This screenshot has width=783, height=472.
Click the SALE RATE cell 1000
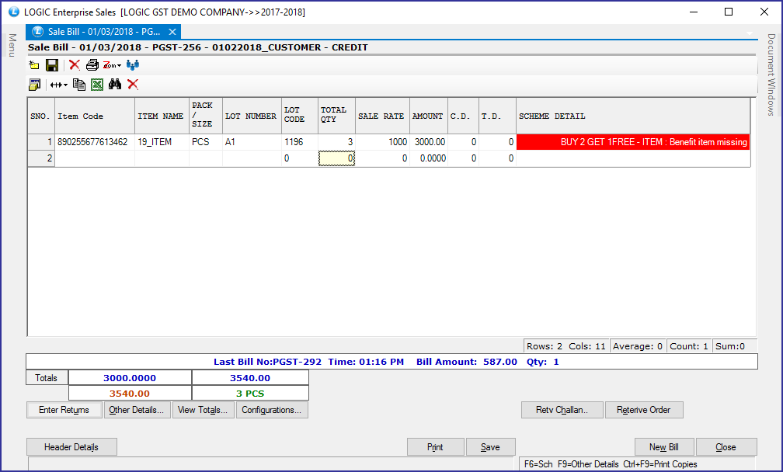[x=382, y=142]
